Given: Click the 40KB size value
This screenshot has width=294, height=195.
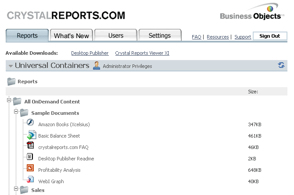Looking at the screenshot, I should (253, 181).
